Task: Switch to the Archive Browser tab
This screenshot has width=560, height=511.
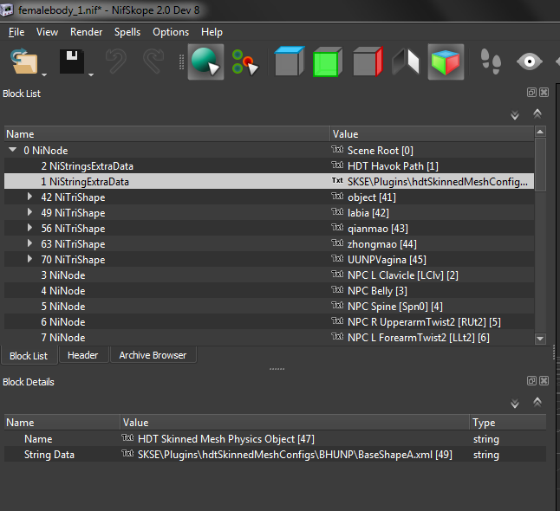Action: [x=153, y=355]
